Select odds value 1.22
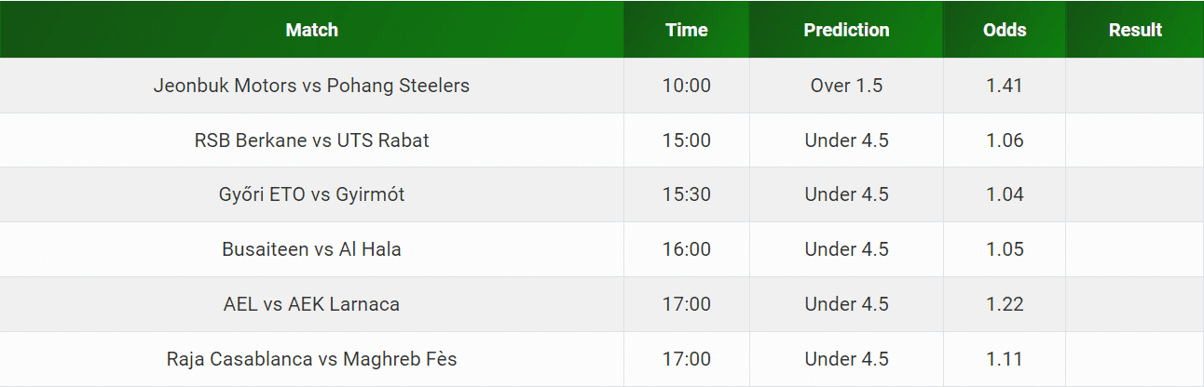 click(x=1005, y=304)
